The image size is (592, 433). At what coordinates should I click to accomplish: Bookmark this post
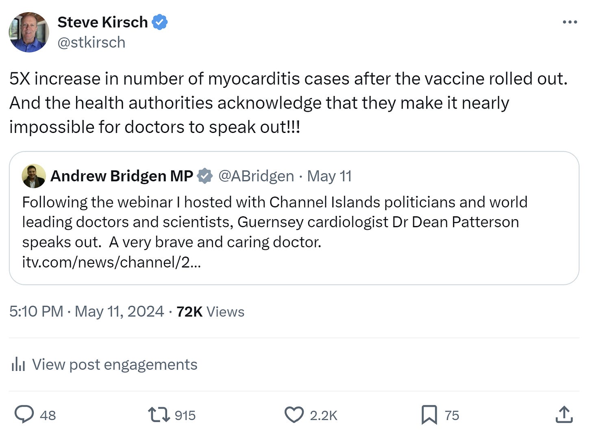[x=429, y=415]
